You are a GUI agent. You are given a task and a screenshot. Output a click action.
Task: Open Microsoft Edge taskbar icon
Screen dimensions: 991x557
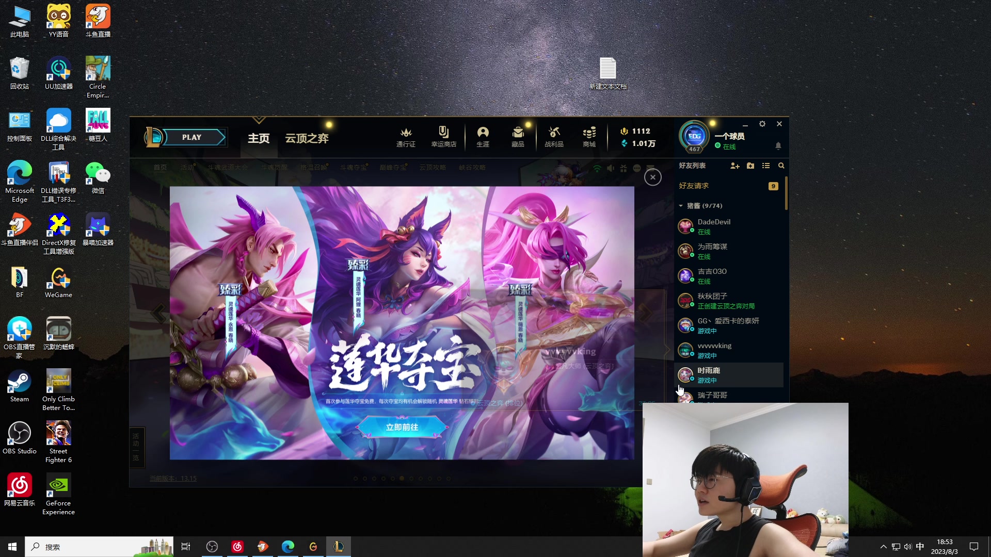coord(288,547)
